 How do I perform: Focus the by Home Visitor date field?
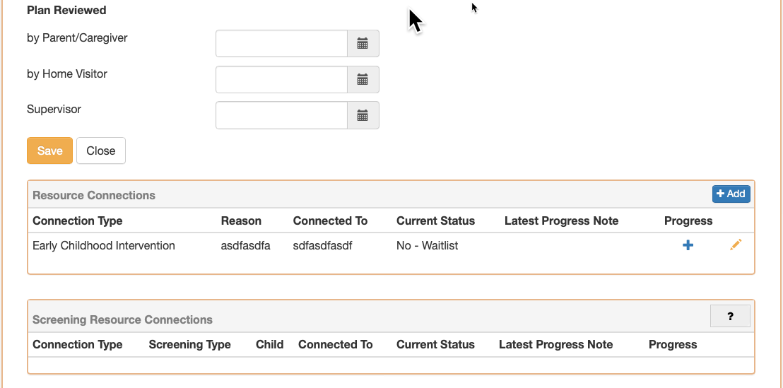click(282, 79)
